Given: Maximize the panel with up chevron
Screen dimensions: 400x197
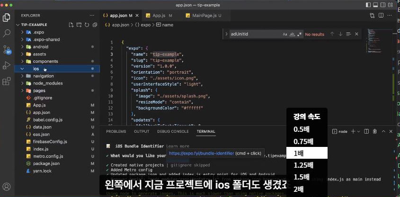Looking at the screenshot, I should click(x=383, y=131).
